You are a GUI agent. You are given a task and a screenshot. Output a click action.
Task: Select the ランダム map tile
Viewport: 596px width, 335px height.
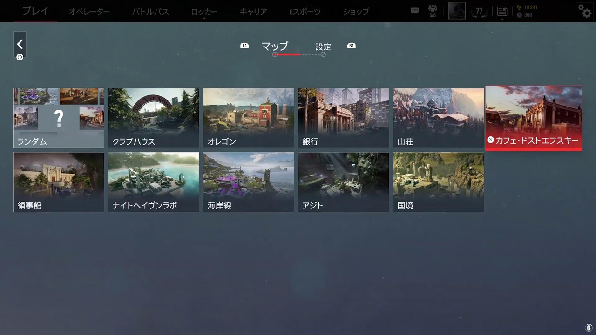[x=59, y=118]
